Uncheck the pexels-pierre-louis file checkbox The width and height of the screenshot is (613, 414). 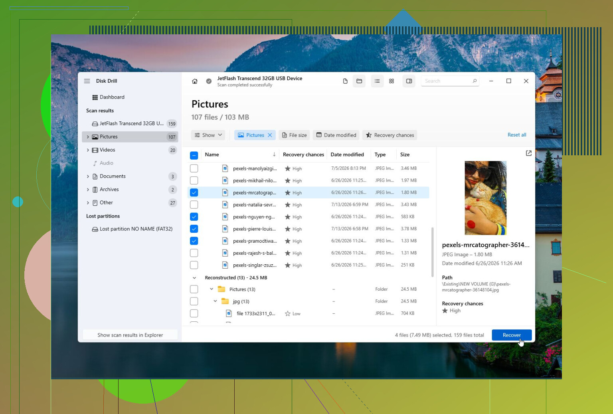pyautogui.click(x=194, y=229)
